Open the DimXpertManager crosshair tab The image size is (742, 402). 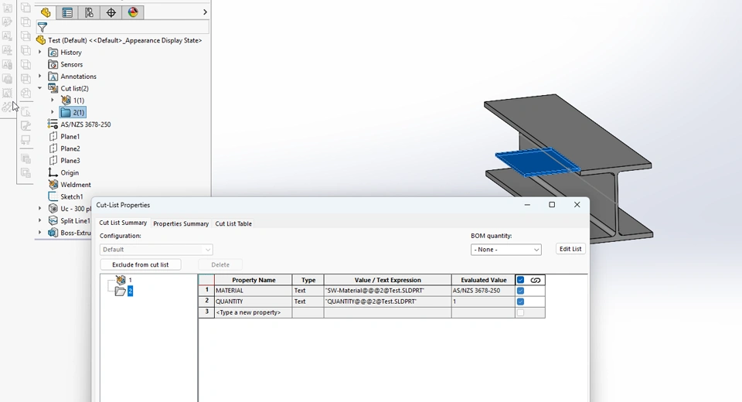point(111,12)
